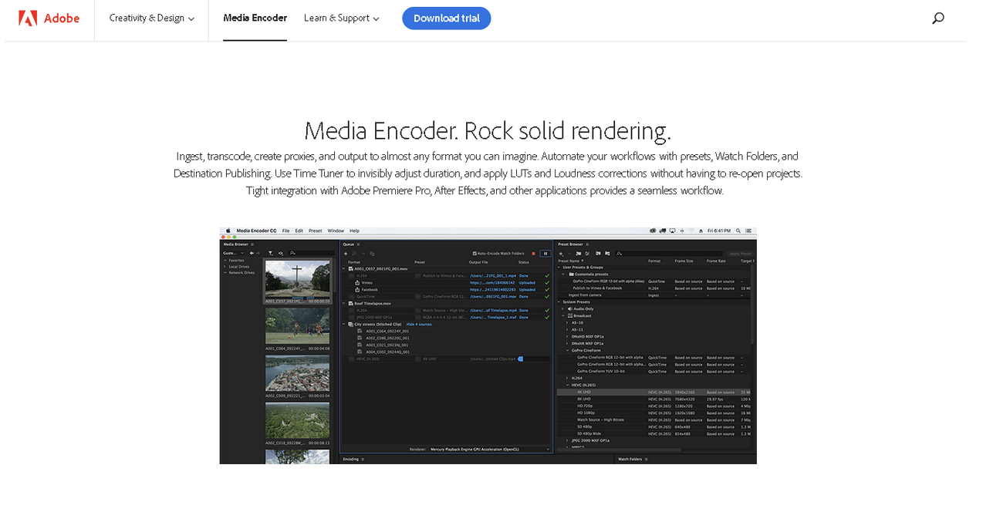This screenshot has width=983, height=512.
Task: Click the Creative Cloud menu bar icon
Action: 653,231
